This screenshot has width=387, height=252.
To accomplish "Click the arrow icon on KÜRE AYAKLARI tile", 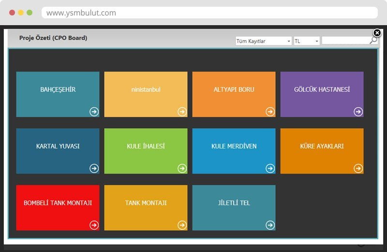I will point(358,168).
